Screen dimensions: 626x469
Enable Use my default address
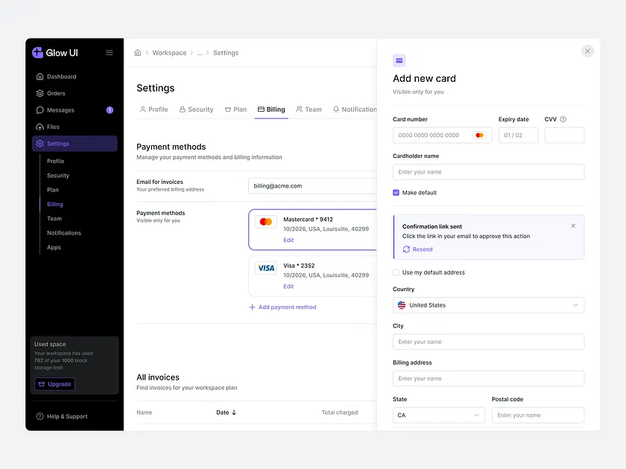[396, 272]
